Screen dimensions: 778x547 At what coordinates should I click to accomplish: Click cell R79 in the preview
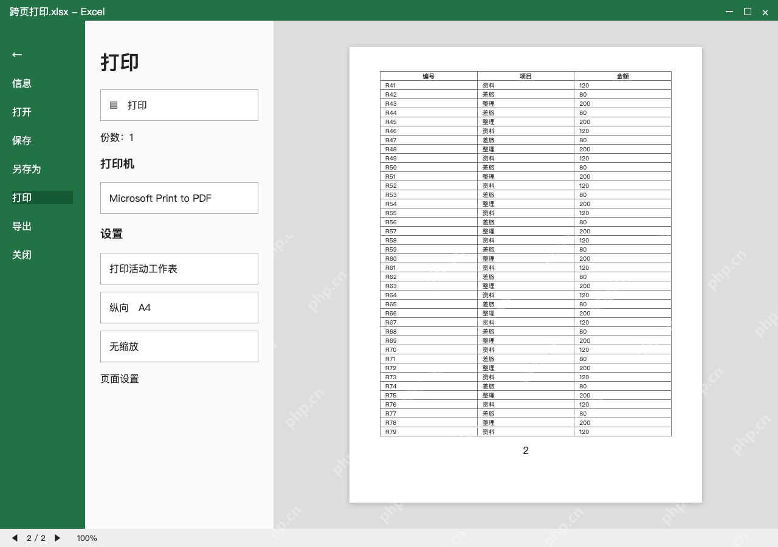click(x=429, y=432)
